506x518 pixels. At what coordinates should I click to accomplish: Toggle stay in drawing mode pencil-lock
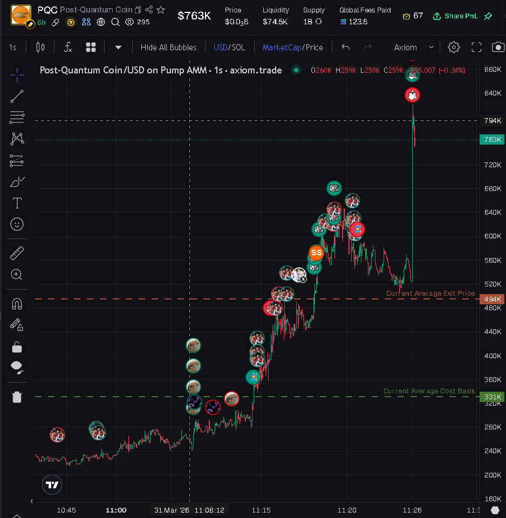[x=17, y=325]
